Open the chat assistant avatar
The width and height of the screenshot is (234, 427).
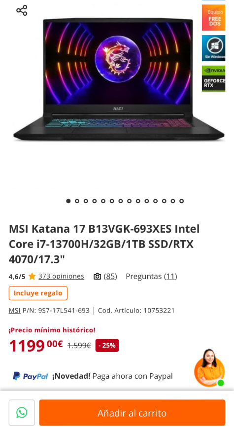pos(209,368)
